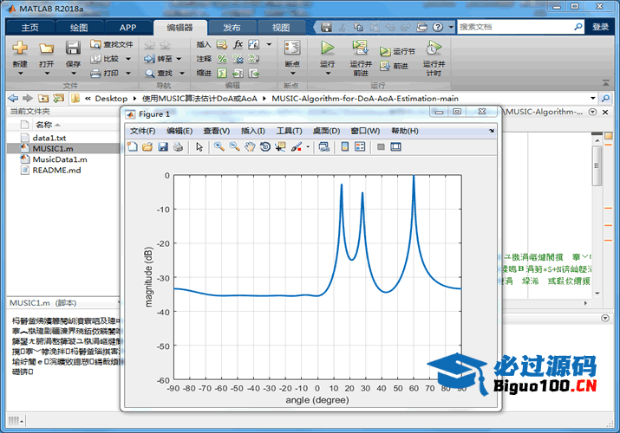Toggle the zoom in tool in Figure toolbar

pos(219,147)
